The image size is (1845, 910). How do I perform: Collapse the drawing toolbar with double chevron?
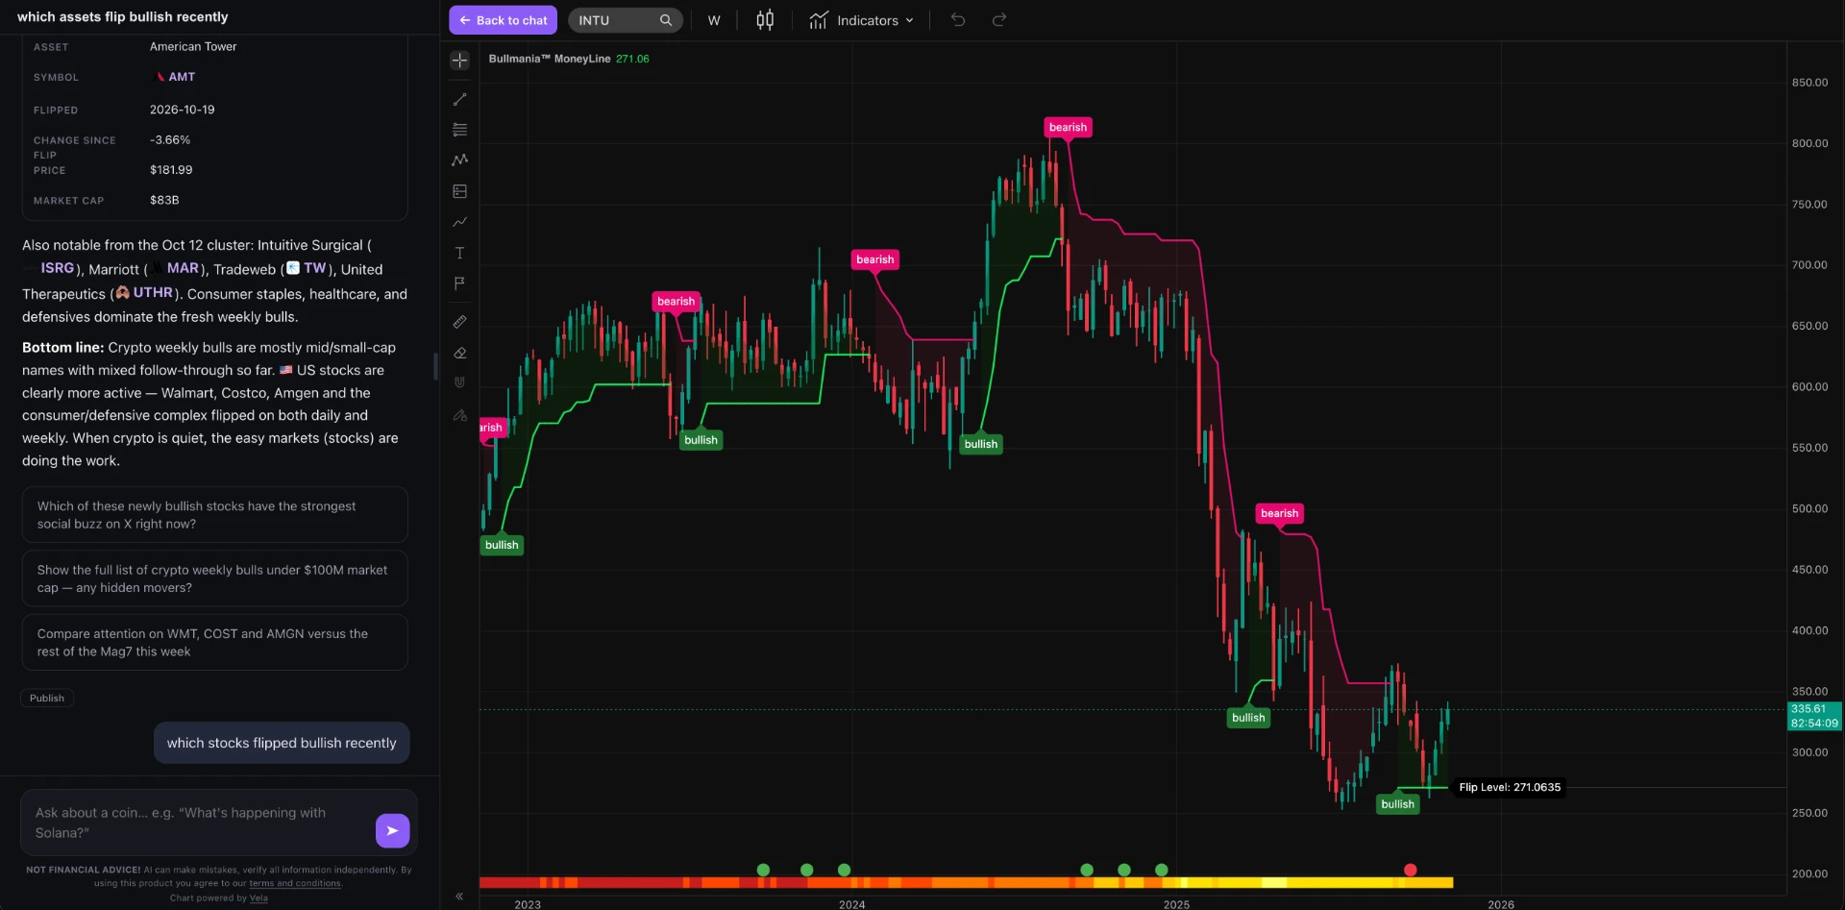tap(459, 896)
